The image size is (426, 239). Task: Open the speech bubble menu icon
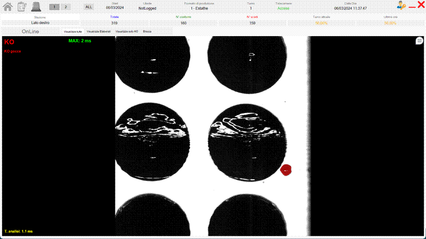point(419,41)
